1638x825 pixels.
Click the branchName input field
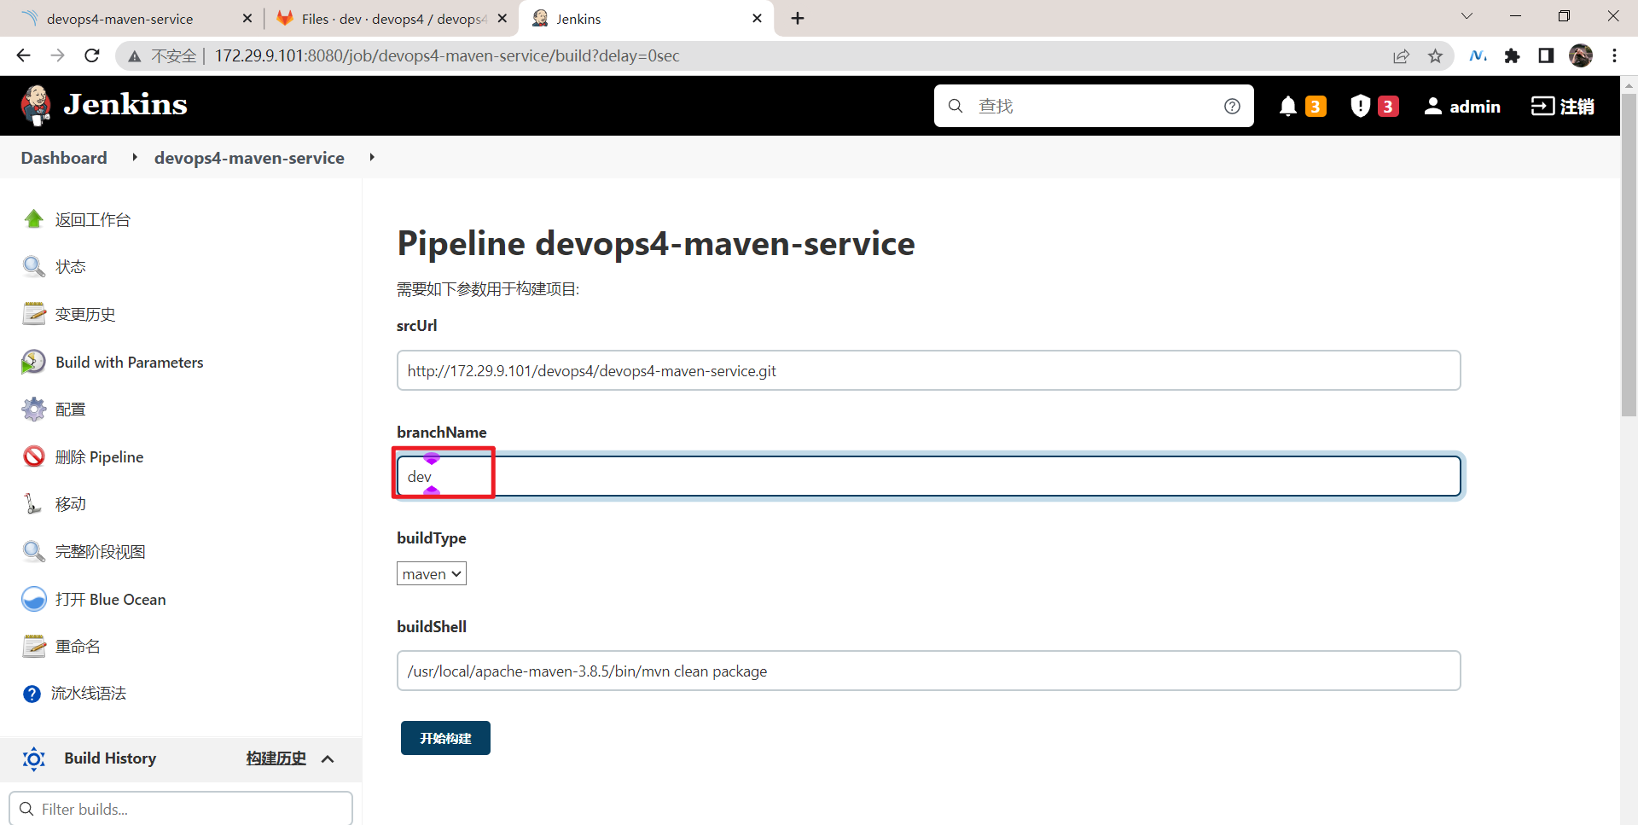[928, 476]
